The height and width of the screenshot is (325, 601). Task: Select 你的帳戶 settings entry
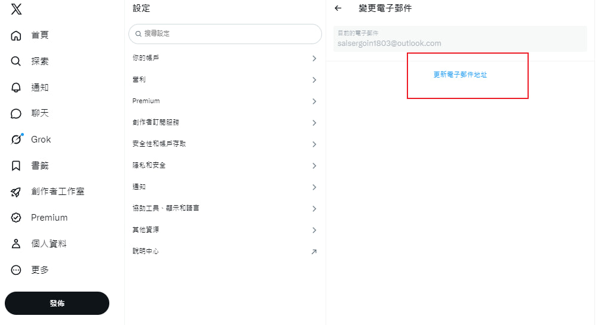pyautogui.click(x=225, y=58)
